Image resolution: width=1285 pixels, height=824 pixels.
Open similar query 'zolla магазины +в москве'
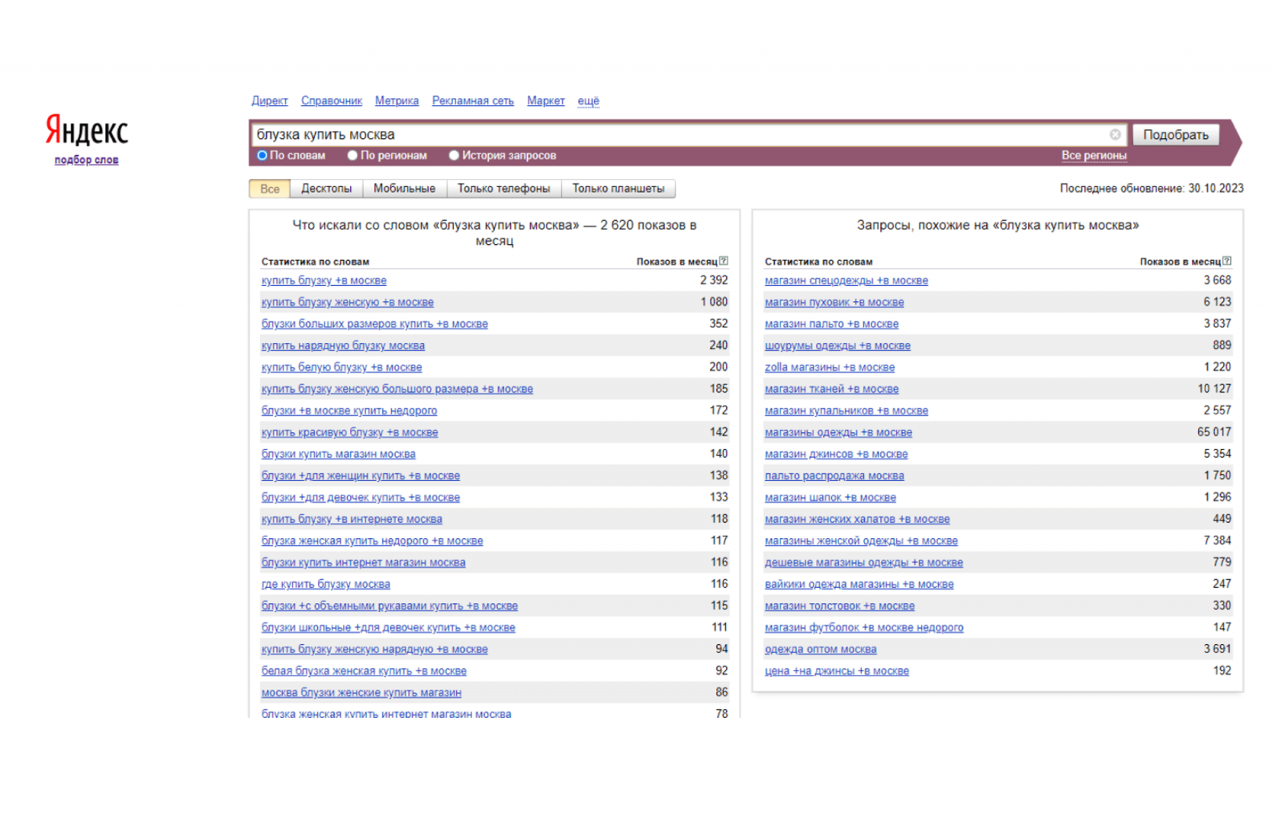coord(830,368)
